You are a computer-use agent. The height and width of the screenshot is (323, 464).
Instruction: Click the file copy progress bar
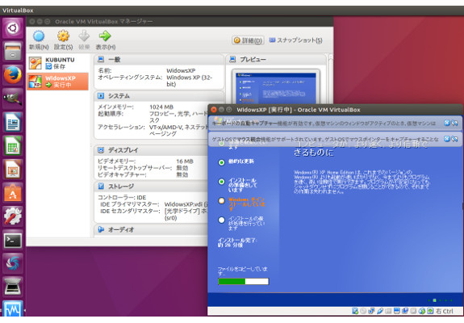point(243,281)
